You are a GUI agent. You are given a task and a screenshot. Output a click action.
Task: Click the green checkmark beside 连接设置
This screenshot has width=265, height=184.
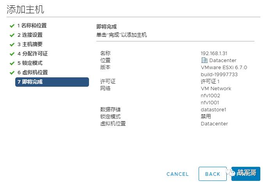click(12, 35)
